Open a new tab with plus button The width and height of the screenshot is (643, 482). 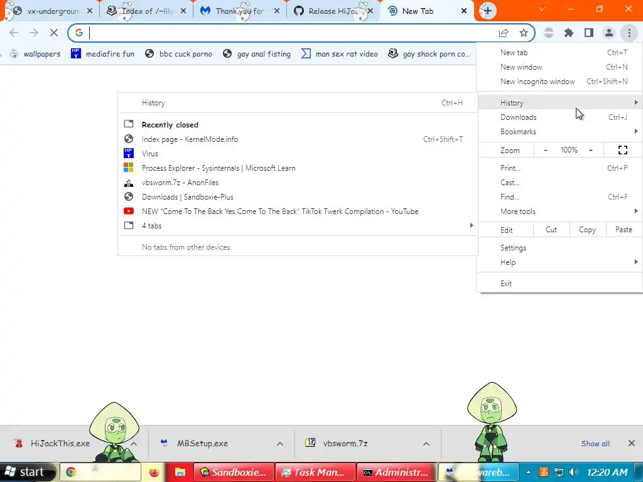pyautogui.click(x=487, y=11)
